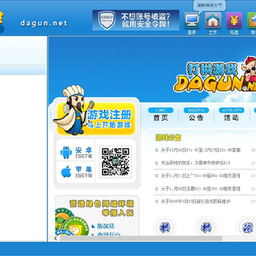Switch to the 活动 ACTIVITY tab
The width and height of the screenshot is (256, 256).
click(x=231, y=114)
